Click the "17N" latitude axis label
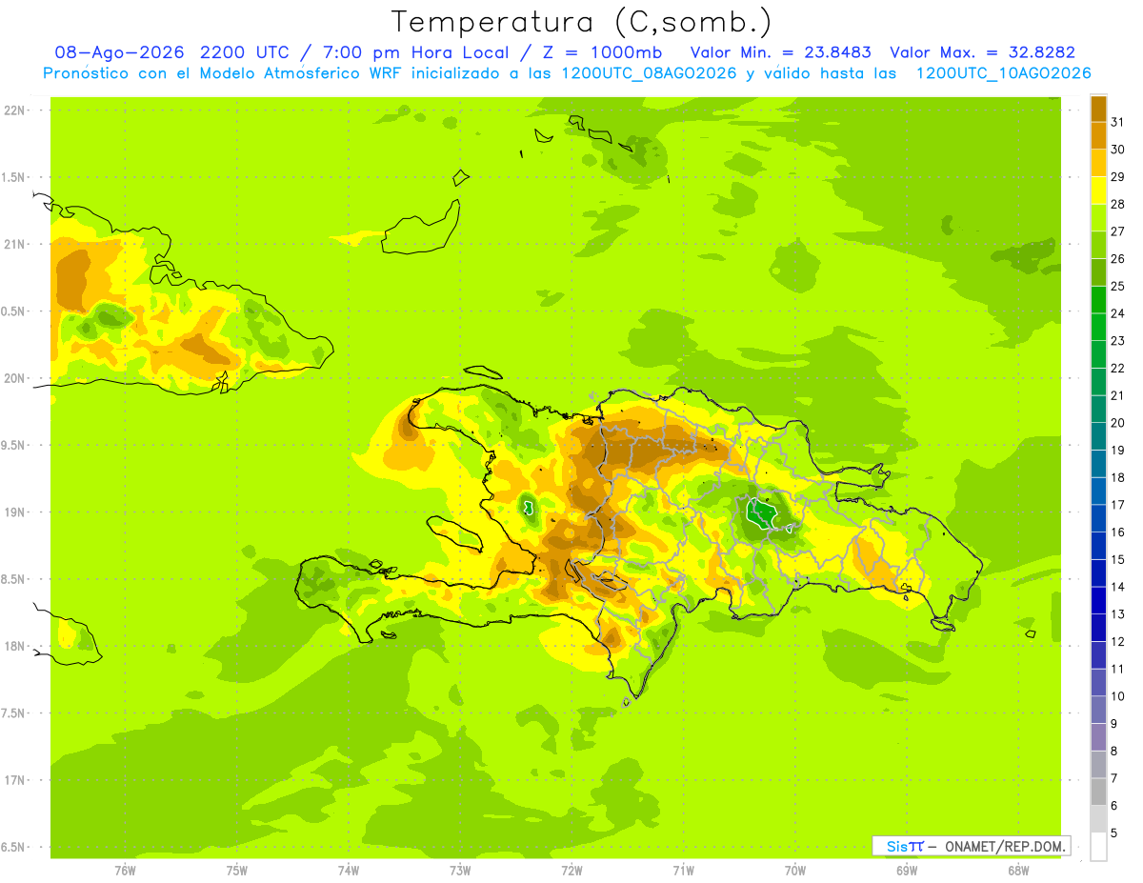Screen dimensions: 1143x883 click(14, 780)
